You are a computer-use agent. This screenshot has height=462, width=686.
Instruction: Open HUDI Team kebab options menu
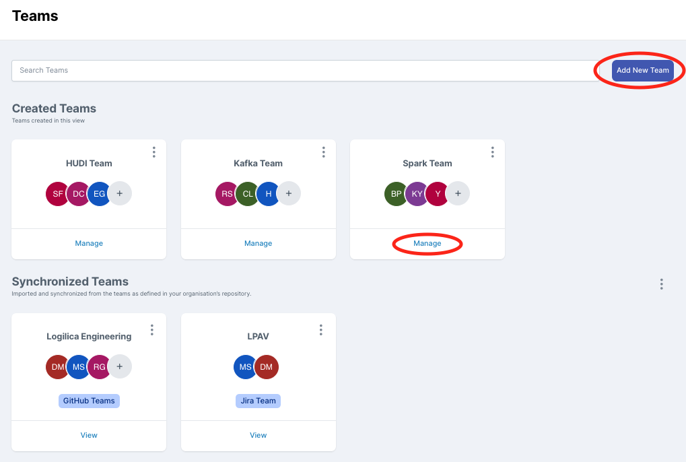coord(154,152)
